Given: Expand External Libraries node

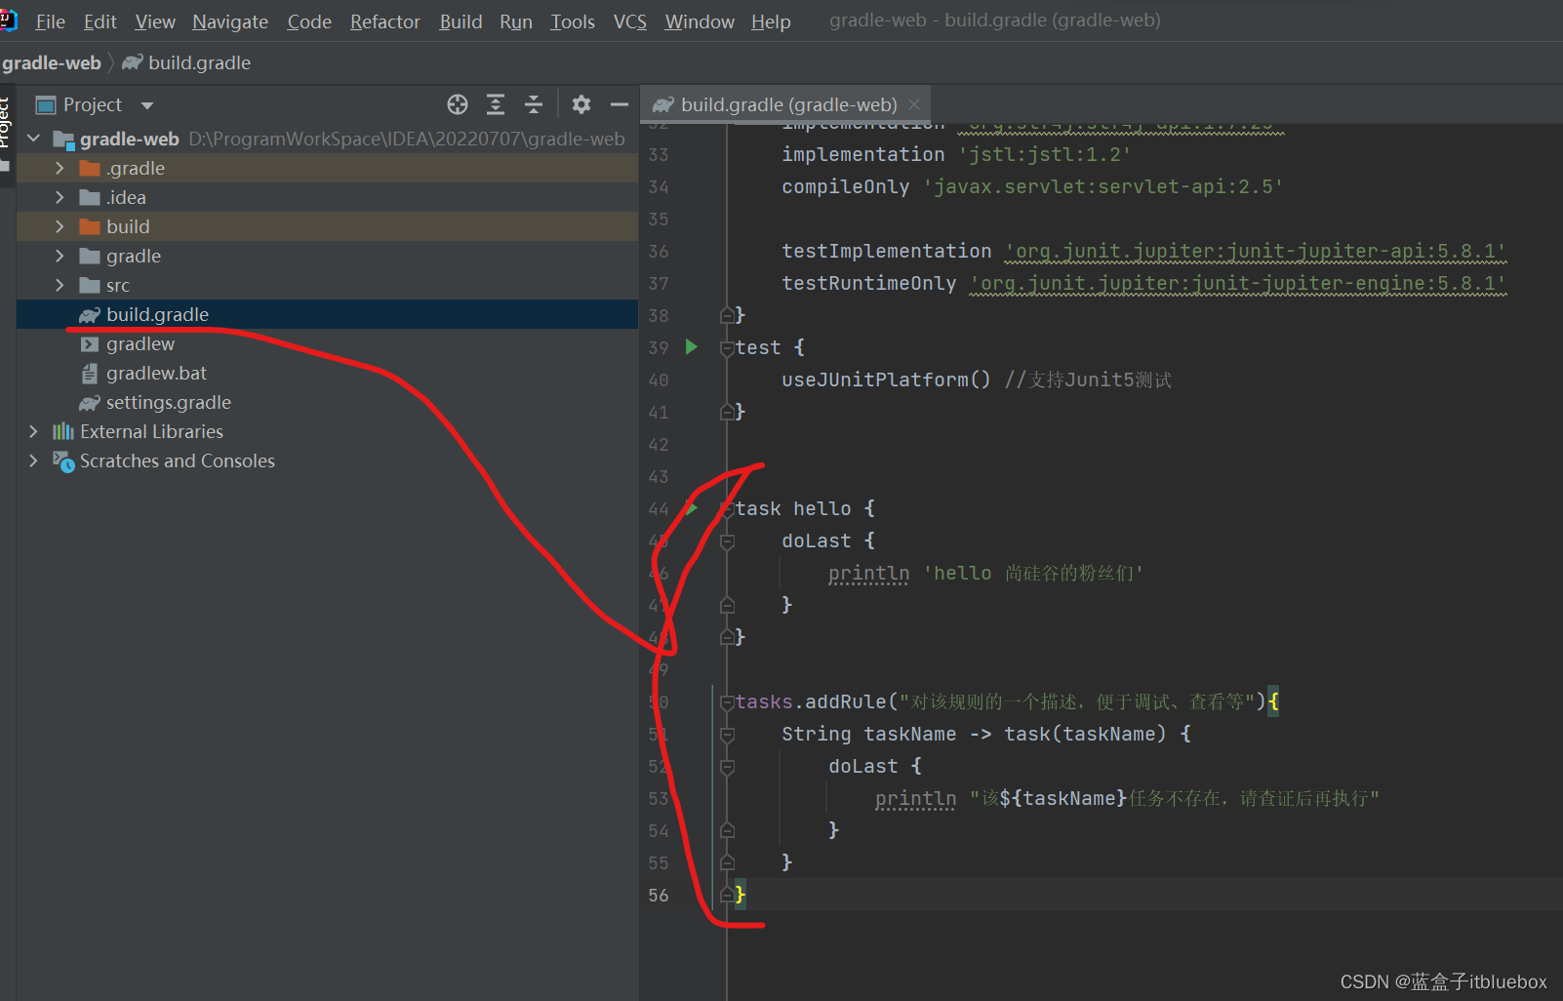Looking at the screenshot, I should click(34, 431).
